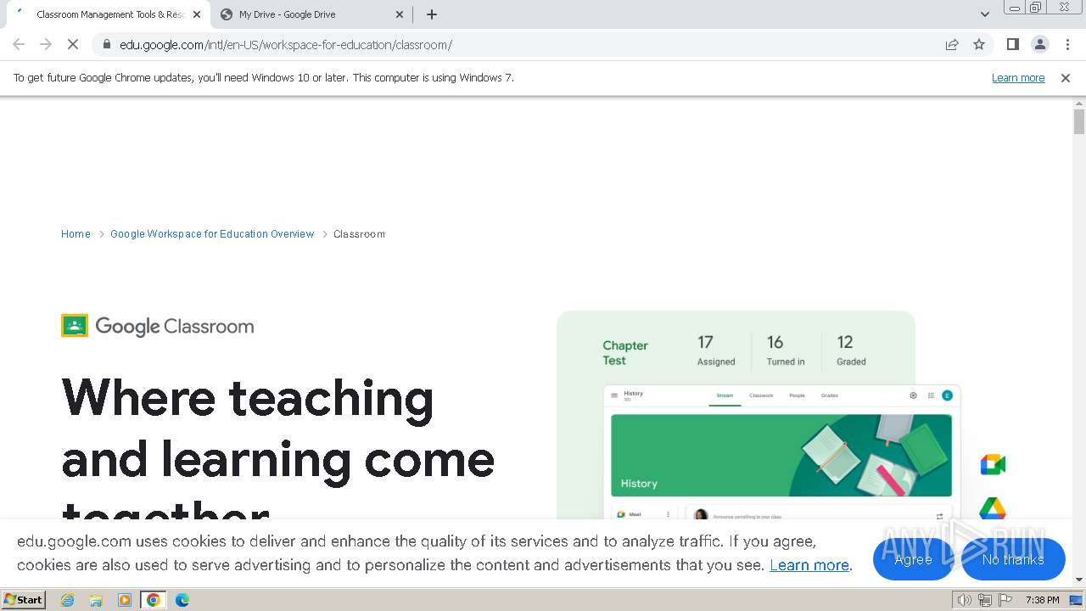1086x611 pixels.
Task: Click the 12 Graded stat
Action: click(851, 350)
